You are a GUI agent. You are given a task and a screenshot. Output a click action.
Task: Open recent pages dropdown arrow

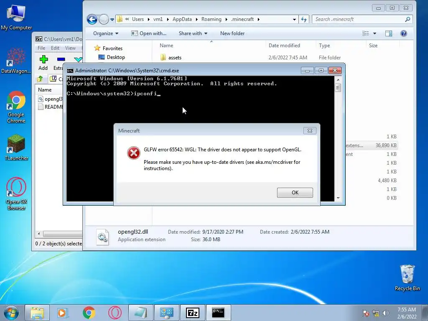(112, 19)
